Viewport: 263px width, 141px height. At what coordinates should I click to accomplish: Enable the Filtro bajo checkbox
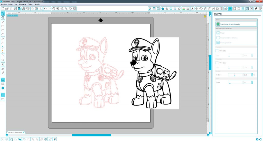(217, 63)
